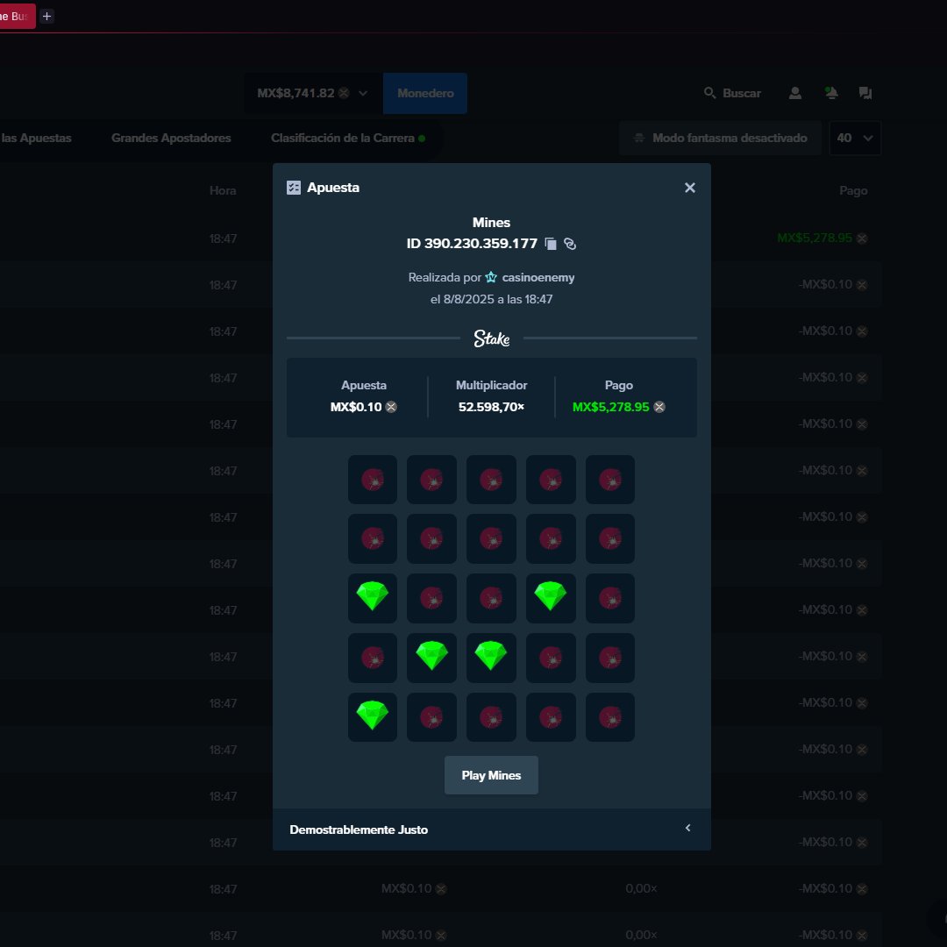Click the Monedero wallet button

coord(425,93)
